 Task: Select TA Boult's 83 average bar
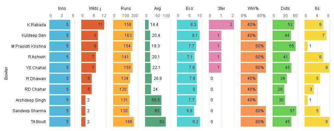point(155,122)
